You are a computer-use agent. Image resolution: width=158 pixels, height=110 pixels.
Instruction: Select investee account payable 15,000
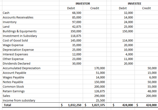(152, 73)
